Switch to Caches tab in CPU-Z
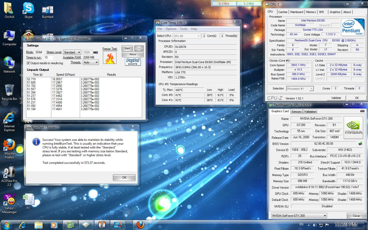 click(x=282, y=12)
